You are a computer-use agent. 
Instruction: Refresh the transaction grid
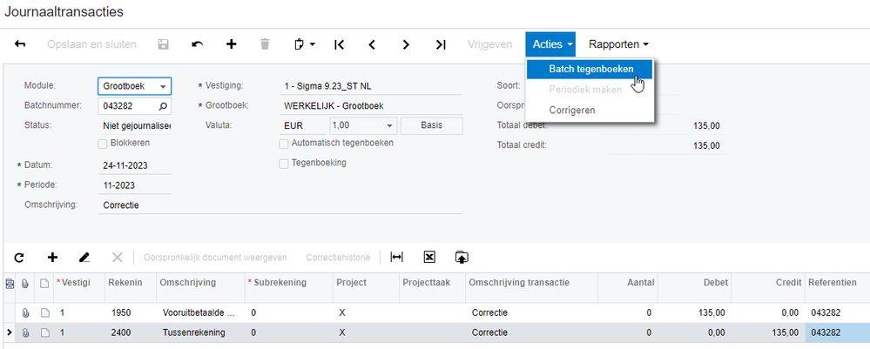click(19, 258)
